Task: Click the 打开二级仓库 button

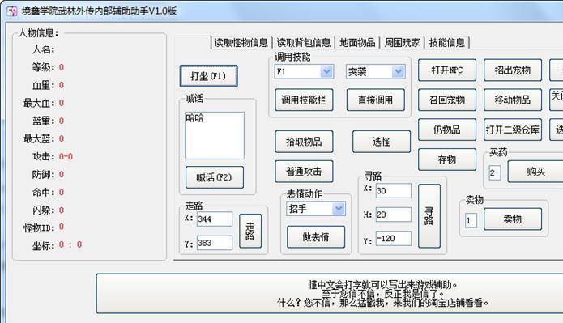Action: coord(513,130)
